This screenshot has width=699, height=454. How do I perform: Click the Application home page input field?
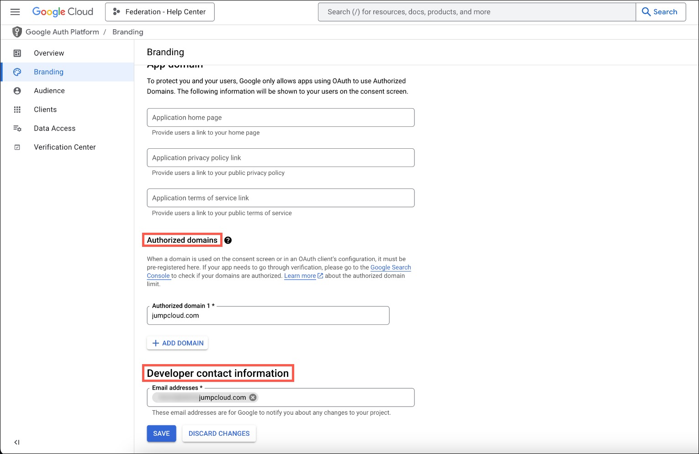[x=280, y=117]
